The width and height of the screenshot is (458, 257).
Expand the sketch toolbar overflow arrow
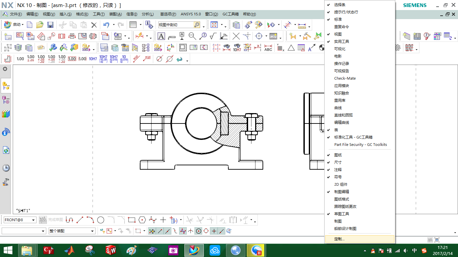[255, 222]
